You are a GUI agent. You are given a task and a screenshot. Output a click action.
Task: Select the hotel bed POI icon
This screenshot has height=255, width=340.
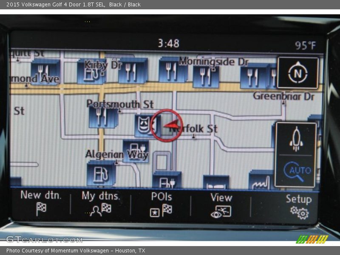click(x=216, y=182)
